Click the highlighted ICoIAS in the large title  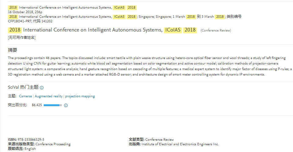173,30
